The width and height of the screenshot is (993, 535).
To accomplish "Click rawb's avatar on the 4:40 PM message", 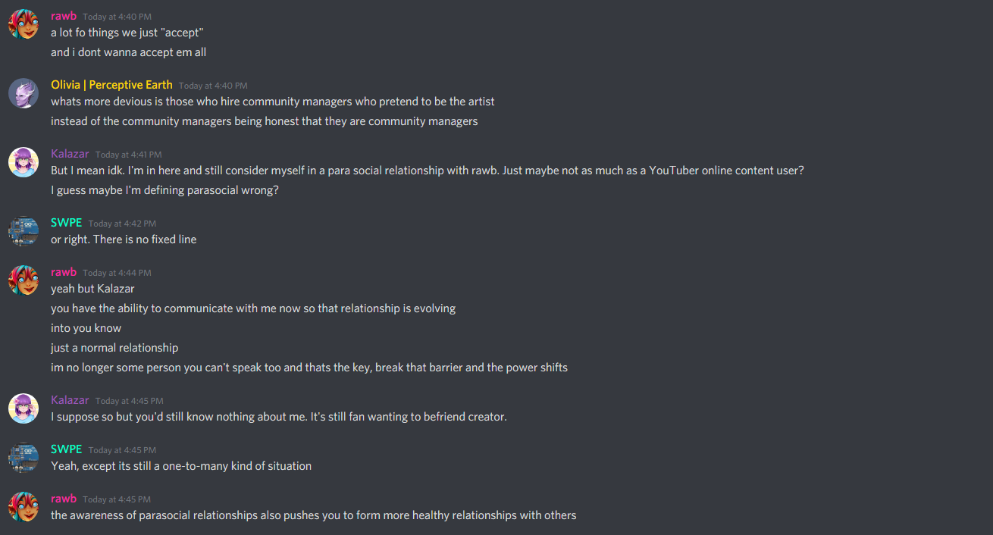I will (23, 24).
